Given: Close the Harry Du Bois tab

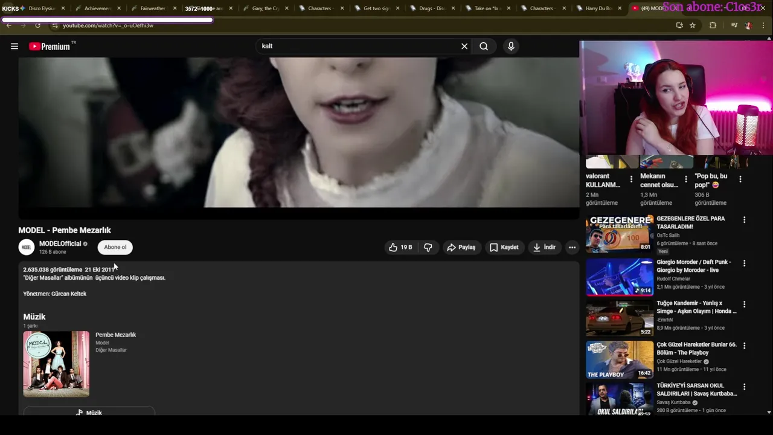Looking at the screenshot, I should point(620,8).
